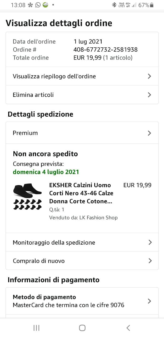Tap the order number 408-6772732-2581938
Screen dimensions: 164x337
(x=105, y=49)
